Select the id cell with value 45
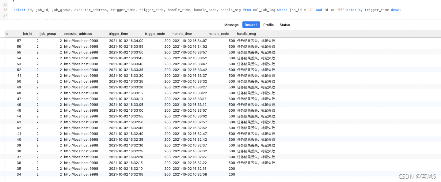 [19, 110]
